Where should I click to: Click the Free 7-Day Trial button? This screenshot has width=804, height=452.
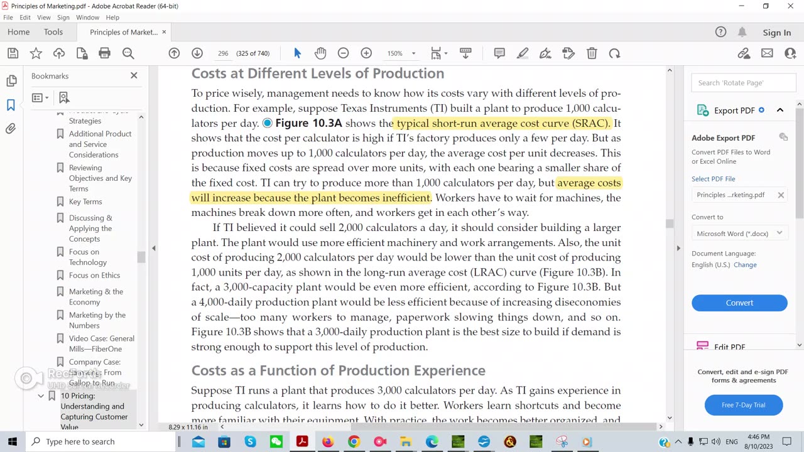click(743, 405)
